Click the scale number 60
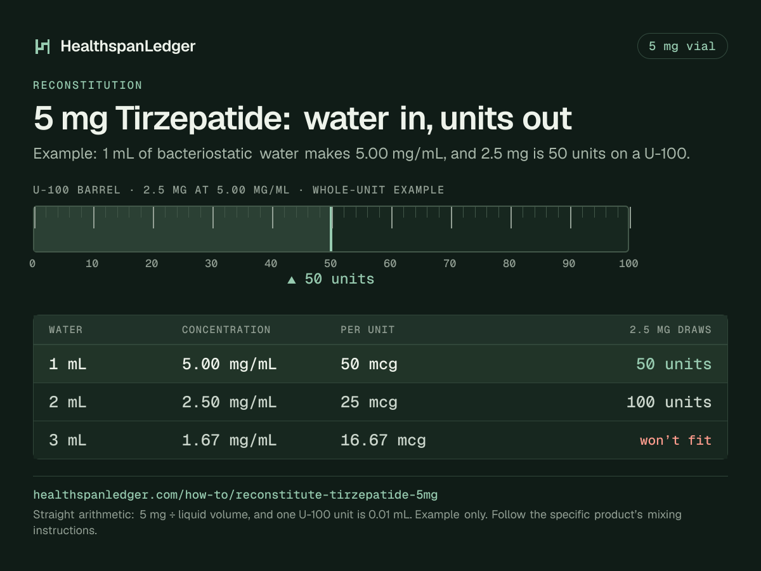The image size is (761, 571). coord(390,264)
